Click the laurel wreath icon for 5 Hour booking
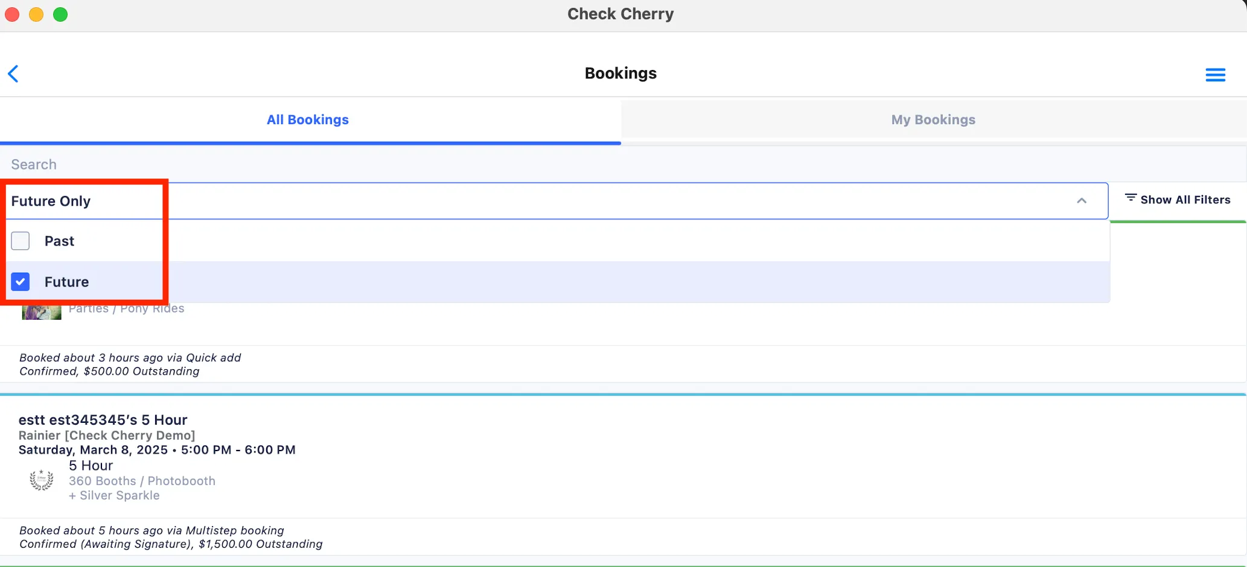1247x567 pixels. coord(42,480)
